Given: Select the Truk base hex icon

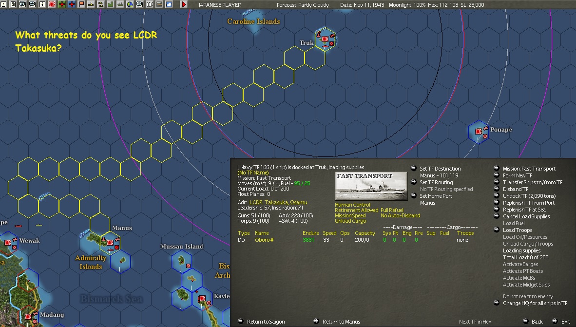Looking at the screenshot, I should [325, 39].
